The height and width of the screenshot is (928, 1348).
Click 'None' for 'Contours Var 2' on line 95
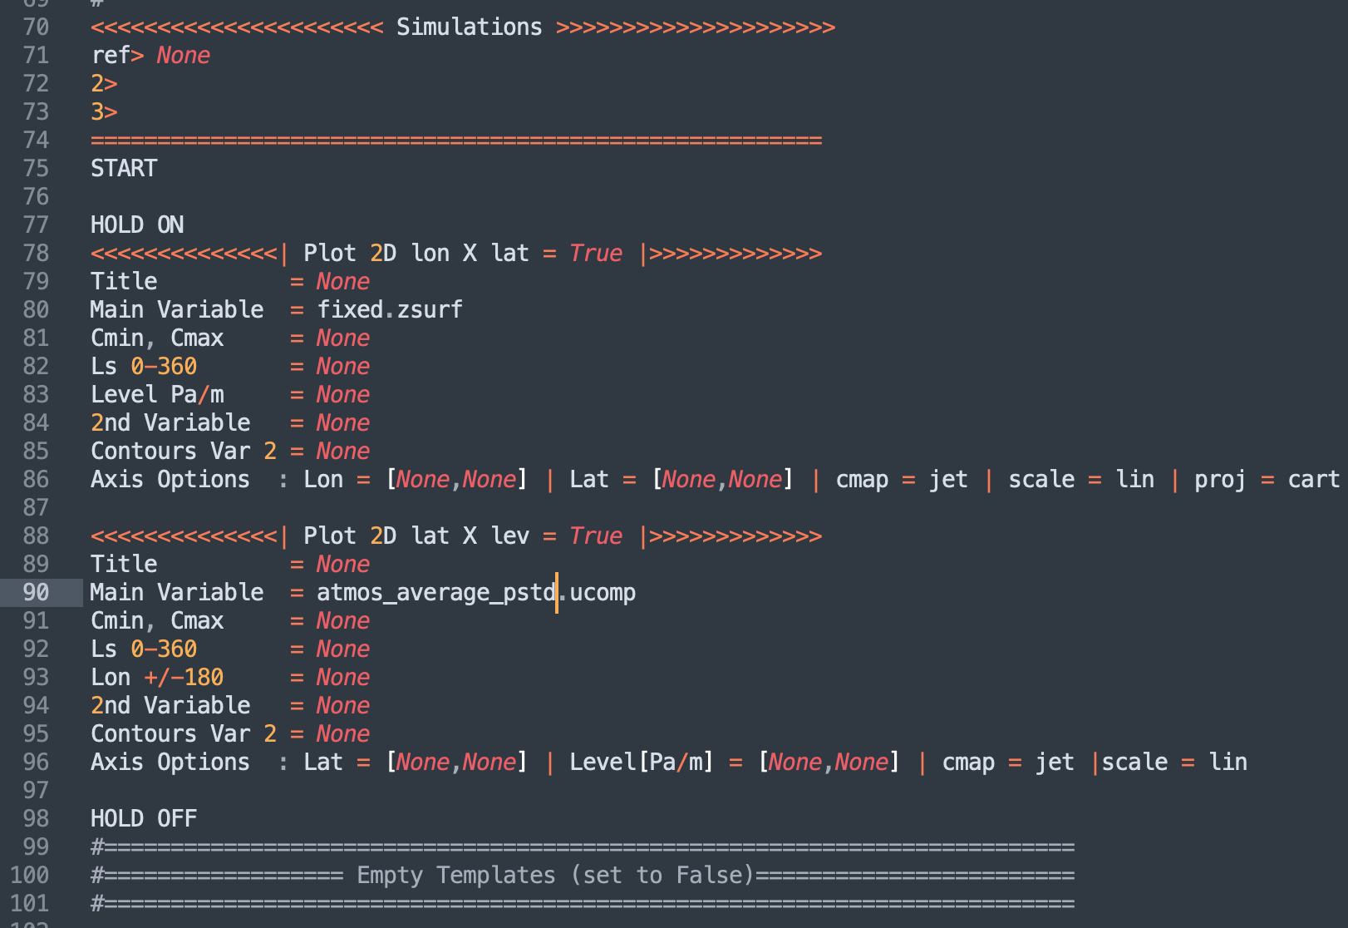click(x=343, y=734)
